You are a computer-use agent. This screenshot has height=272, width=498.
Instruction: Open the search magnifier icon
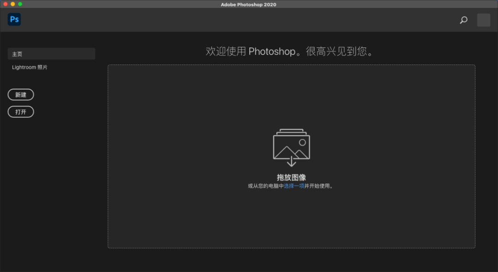click(x=464, y=20)
